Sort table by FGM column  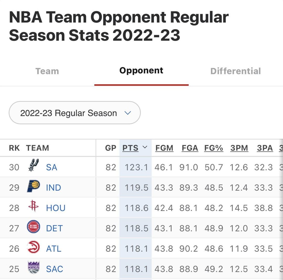pos(164,148)
